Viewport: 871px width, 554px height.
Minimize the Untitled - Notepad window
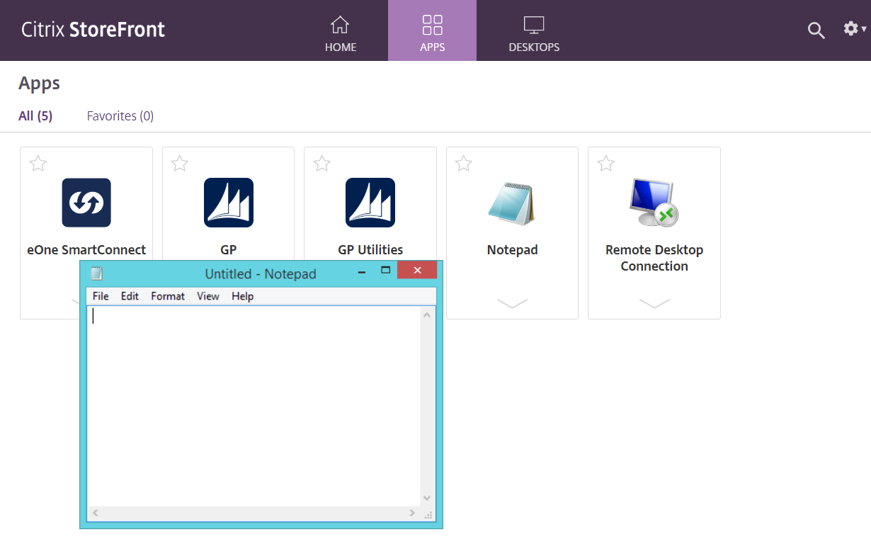pos(362,271)
